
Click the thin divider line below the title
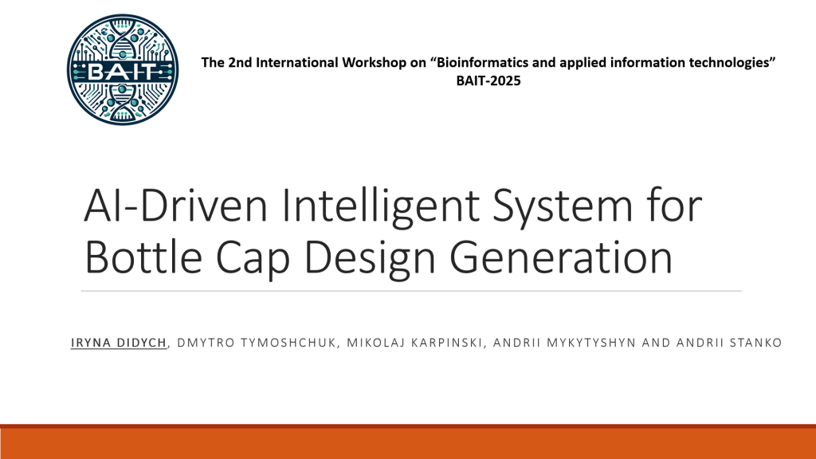(411, 291)
